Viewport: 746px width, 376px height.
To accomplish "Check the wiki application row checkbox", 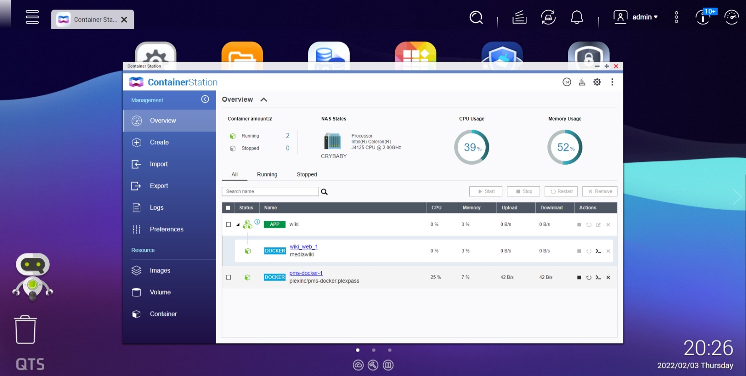I will [x=228, y=224].
